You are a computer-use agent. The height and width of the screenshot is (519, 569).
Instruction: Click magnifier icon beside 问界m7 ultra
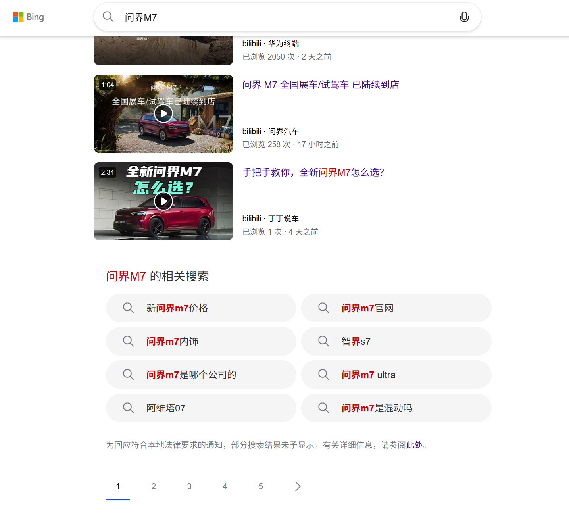(x=323, y=375)
